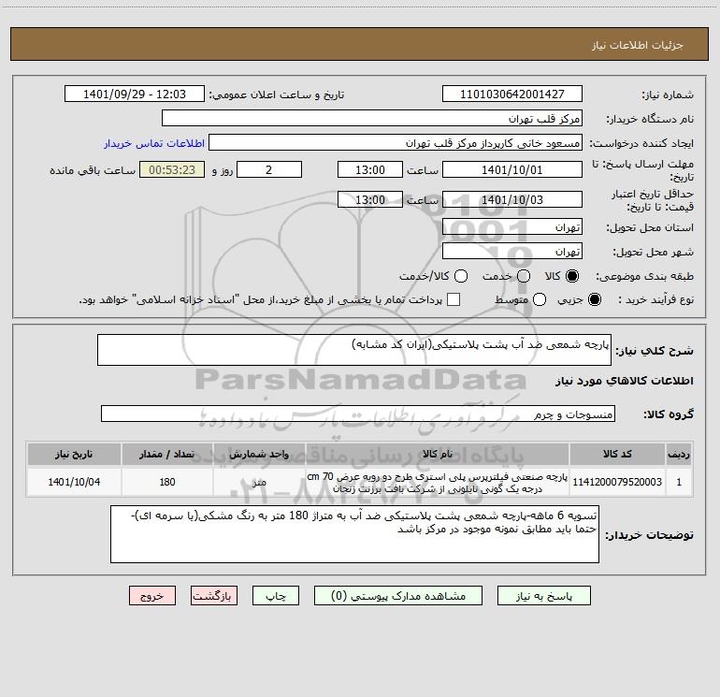Click the تعداد / مقدار column header
720x697 pixels.
coord(167,454)
